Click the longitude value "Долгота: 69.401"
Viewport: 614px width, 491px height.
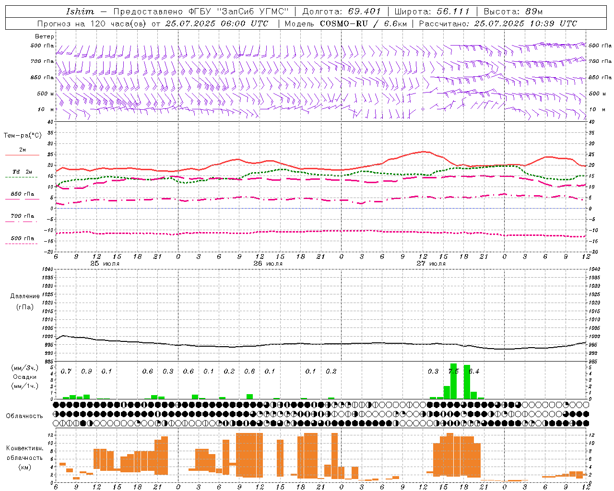point(342,12)
